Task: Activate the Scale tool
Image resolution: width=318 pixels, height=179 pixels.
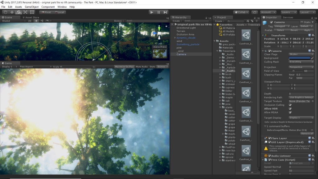Action: [25, 12]
